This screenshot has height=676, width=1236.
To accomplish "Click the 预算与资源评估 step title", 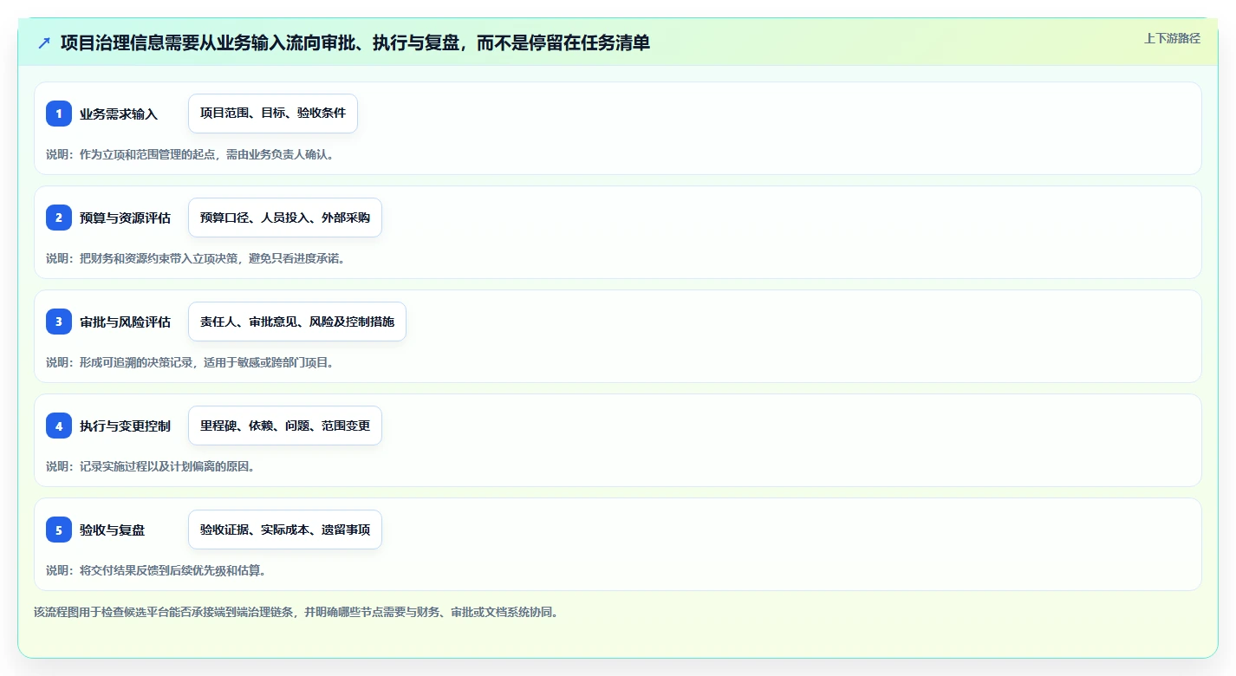I will [125, 218].
